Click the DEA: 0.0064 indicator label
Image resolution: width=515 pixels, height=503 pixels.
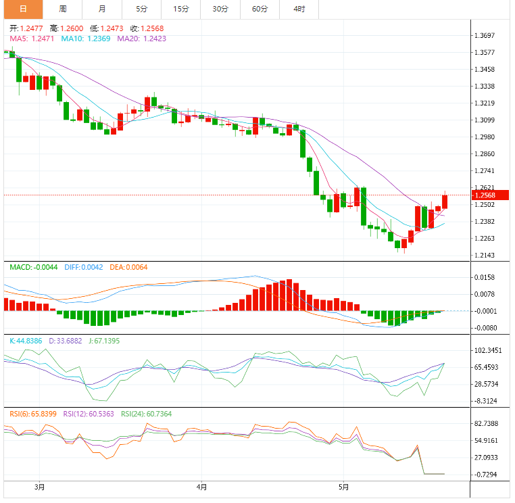coord(128,268)
